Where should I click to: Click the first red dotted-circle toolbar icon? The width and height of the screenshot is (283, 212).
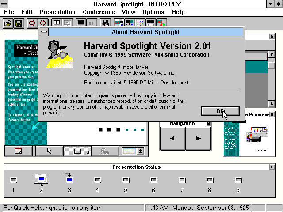pyautogui.click(x=32, y=23)
